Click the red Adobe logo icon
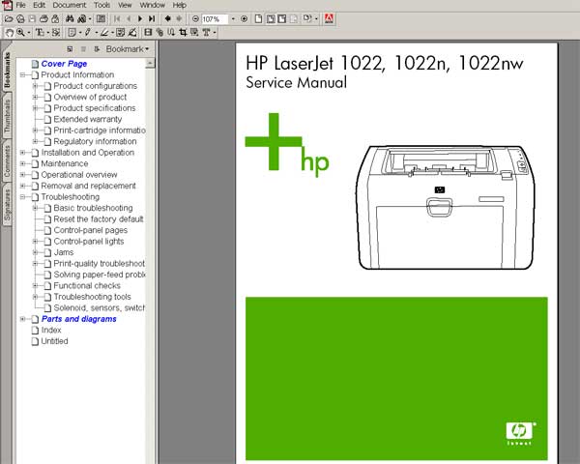 [x=329, y=19]
